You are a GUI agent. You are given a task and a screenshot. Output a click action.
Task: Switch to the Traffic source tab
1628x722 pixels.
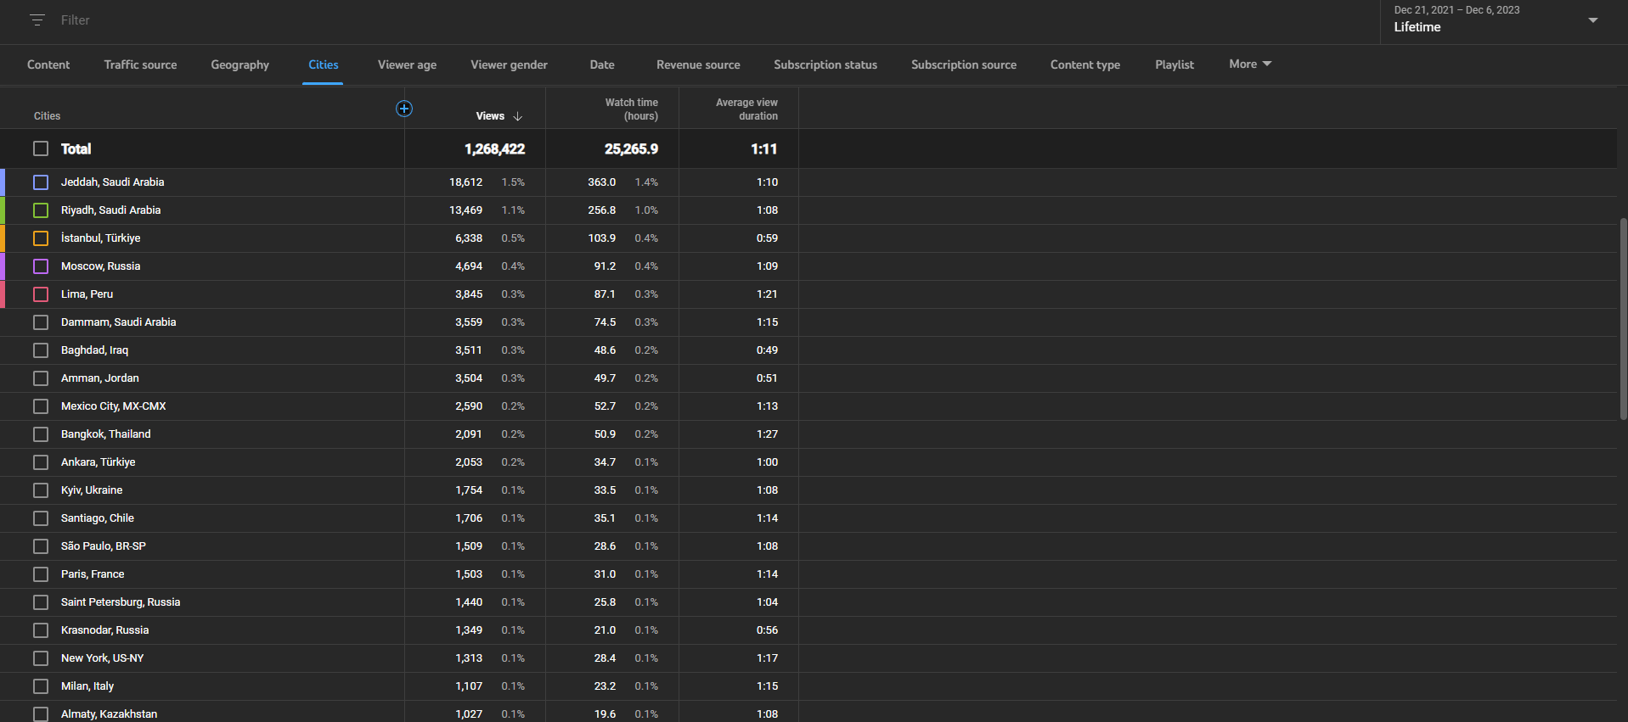tap(141, 64)
